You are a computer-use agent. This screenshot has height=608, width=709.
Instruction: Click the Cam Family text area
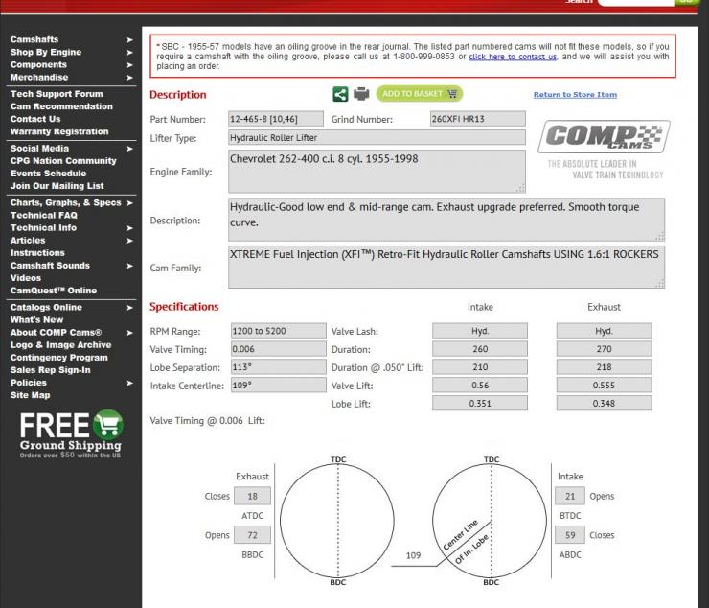tap(446, 268)
